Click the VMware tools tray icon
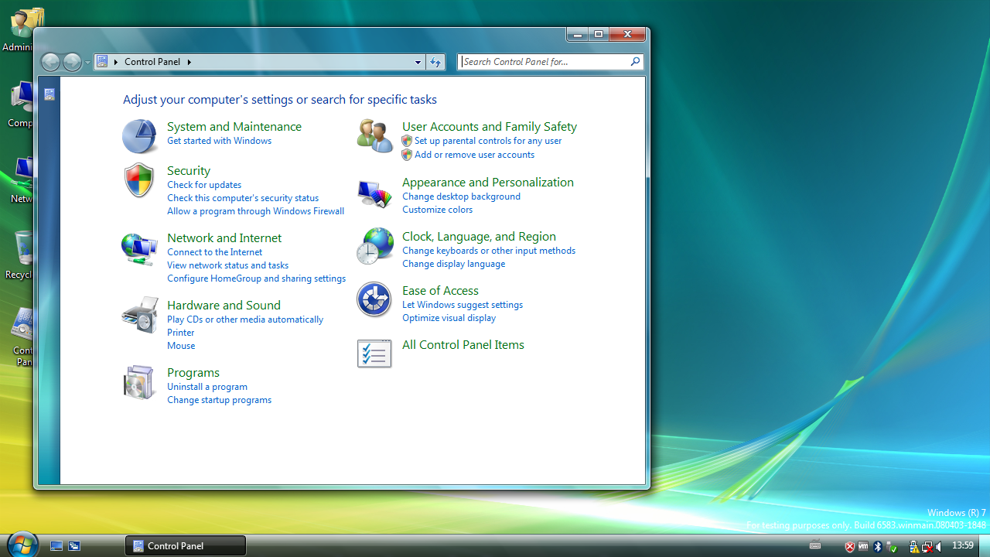Image resolution: width=990 pixels, height=557 pixels. coord(864,546)
